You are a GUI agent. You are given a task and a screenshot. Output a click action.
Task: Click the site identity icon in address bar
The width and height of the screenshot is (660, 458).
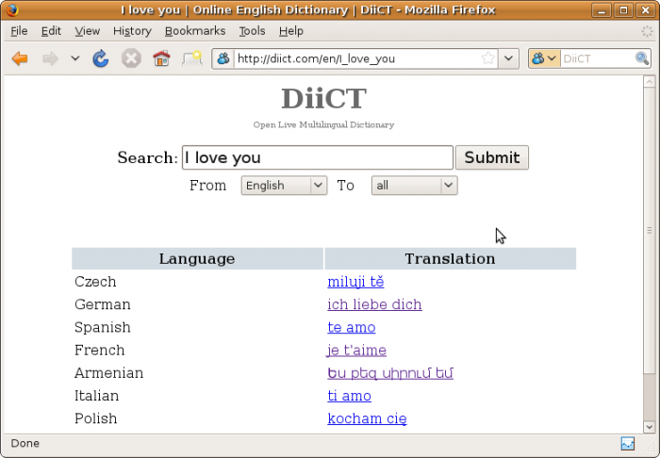[223, 58]
